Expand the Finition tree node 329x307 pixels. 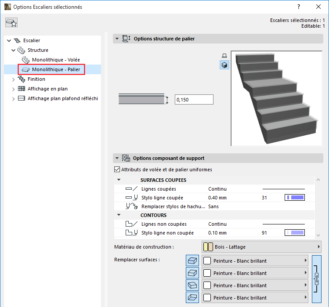click(x=14, y=79)
